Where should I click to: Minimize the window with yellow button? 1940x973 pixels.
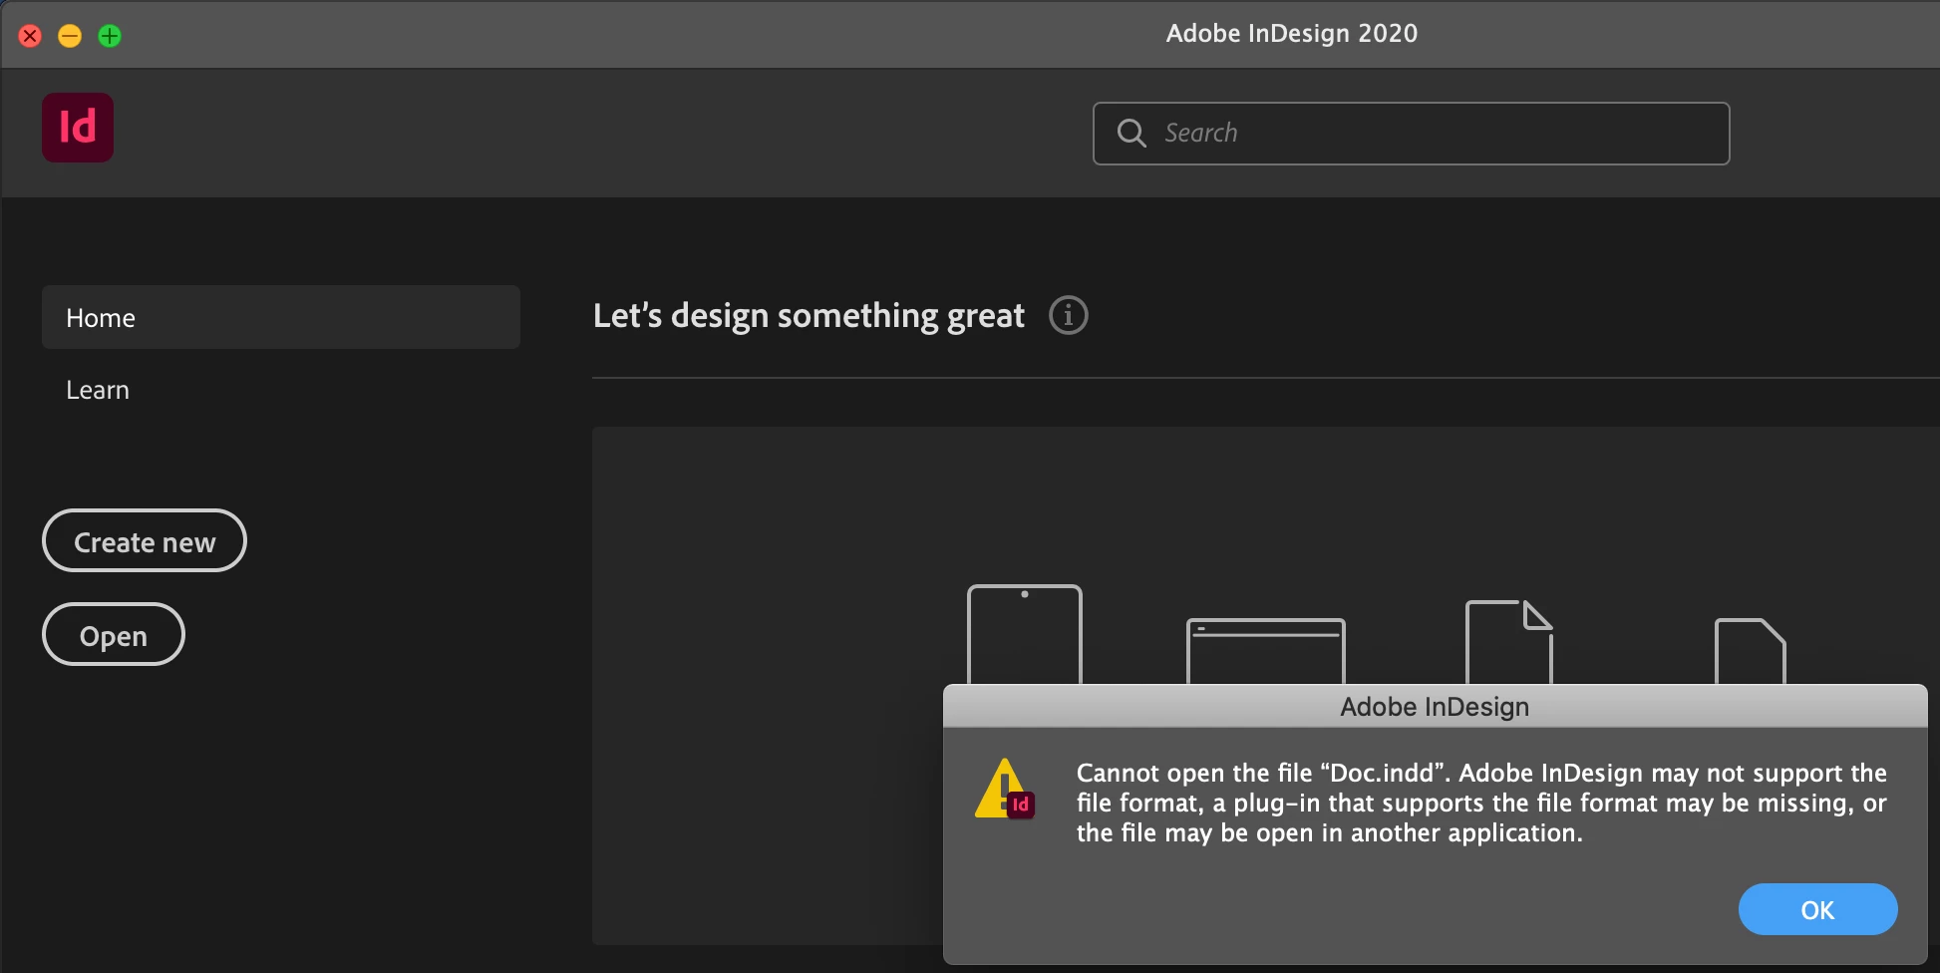70,36
